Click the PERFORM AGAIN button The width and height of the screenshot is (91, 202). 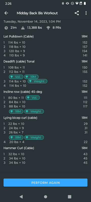click(45, 183)
